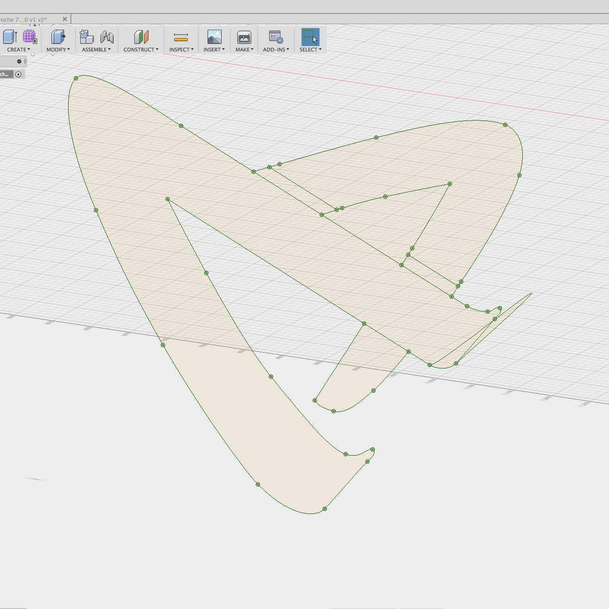This screenshot has height=609, width=609.
Task: Open the MODIFY dropdown menu
Action: pos(58,50)
